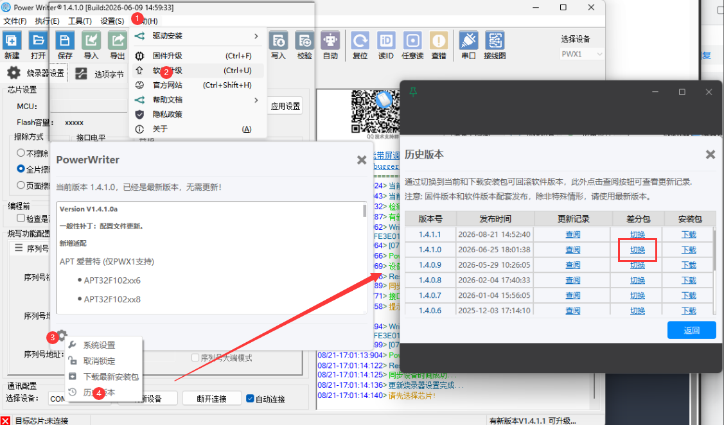Click 切换 link for version 1.4.0.7
This screenshot has height=425, width=724.
637,295
